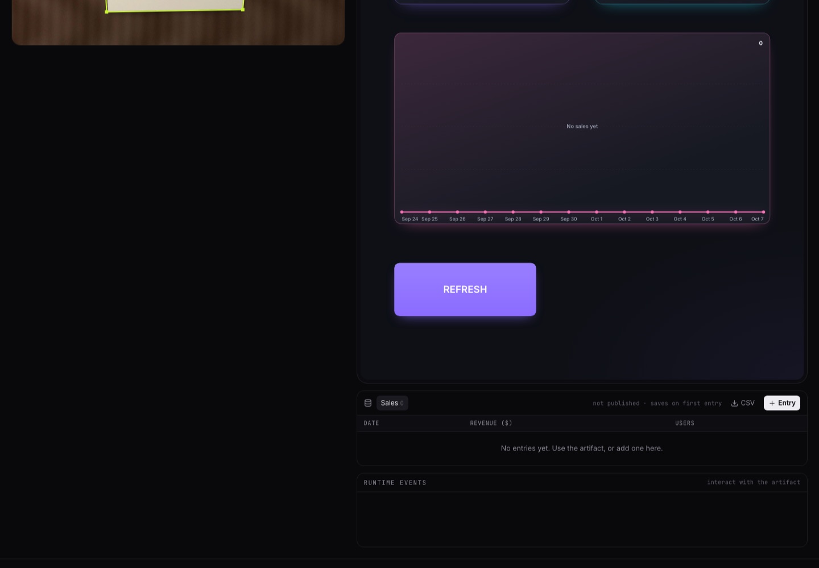Click the 'not published · saves on first entry' status text
Viewport: 819px width, 568px height.
pyautogui.click(x=657, y=403)
